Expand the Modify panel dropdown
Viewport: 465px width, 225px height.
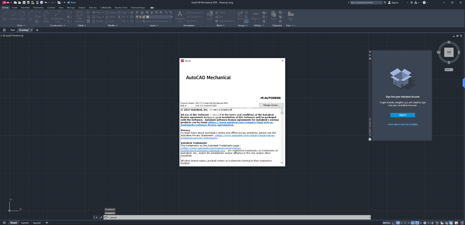[113, 25]
